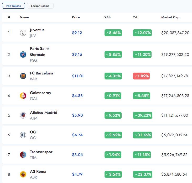The image size is (192, 183).
Task: Open the Paris Saint-Germain token name link
Action: tap(40, 51)
